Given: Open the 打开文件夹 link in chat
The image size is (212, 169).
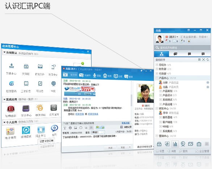Looking at the screenshot, I should (x=93, y=114).
